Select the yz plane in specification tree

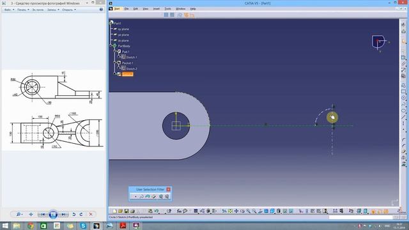pos(123,35)
